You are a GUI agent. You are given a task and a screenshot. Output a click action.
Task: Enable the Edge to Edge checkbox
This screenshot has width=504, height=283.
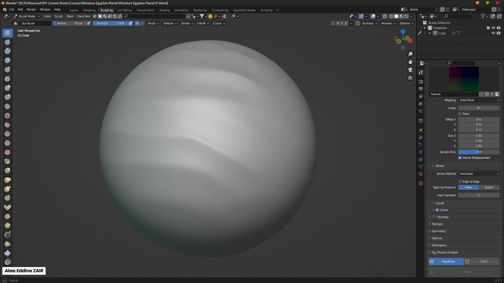tap(460, 181)
